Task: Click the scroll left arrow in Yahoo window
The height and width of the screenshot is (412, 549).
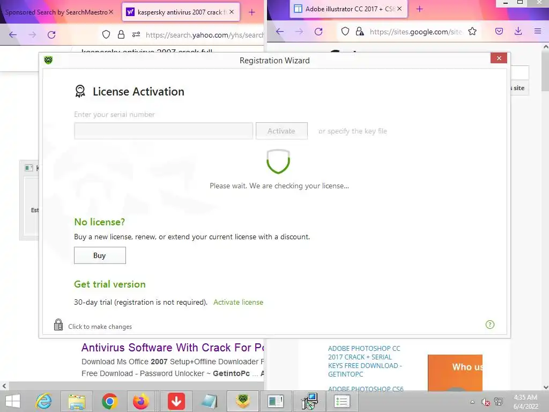Action: 4,386
